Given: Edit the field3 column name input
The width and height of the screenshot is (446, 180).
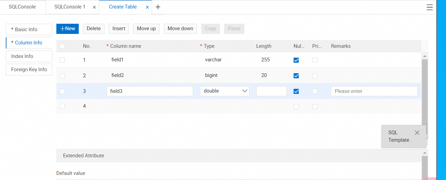Looking at the screenshot, I should click(x=150, y=91).
